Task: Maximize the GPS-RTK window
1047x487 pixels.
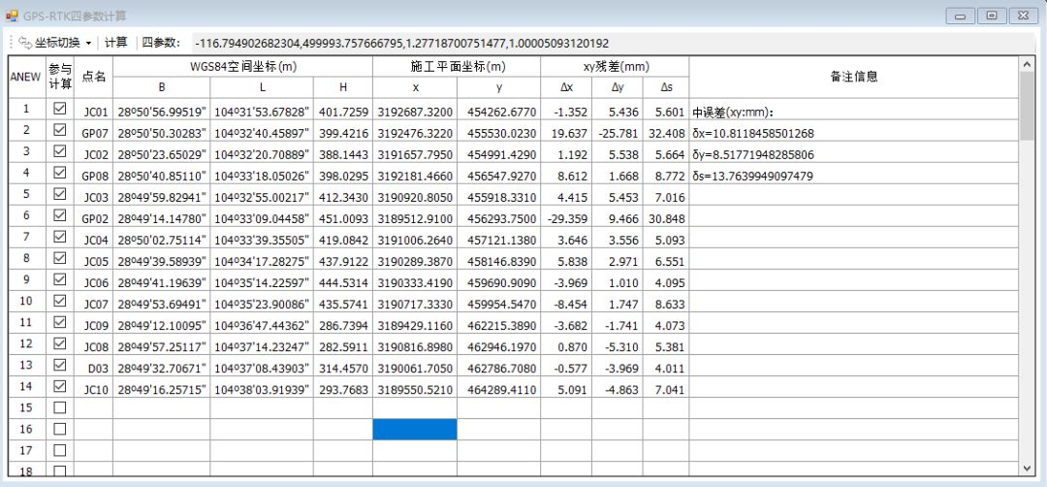Action: tap(992, 16)
